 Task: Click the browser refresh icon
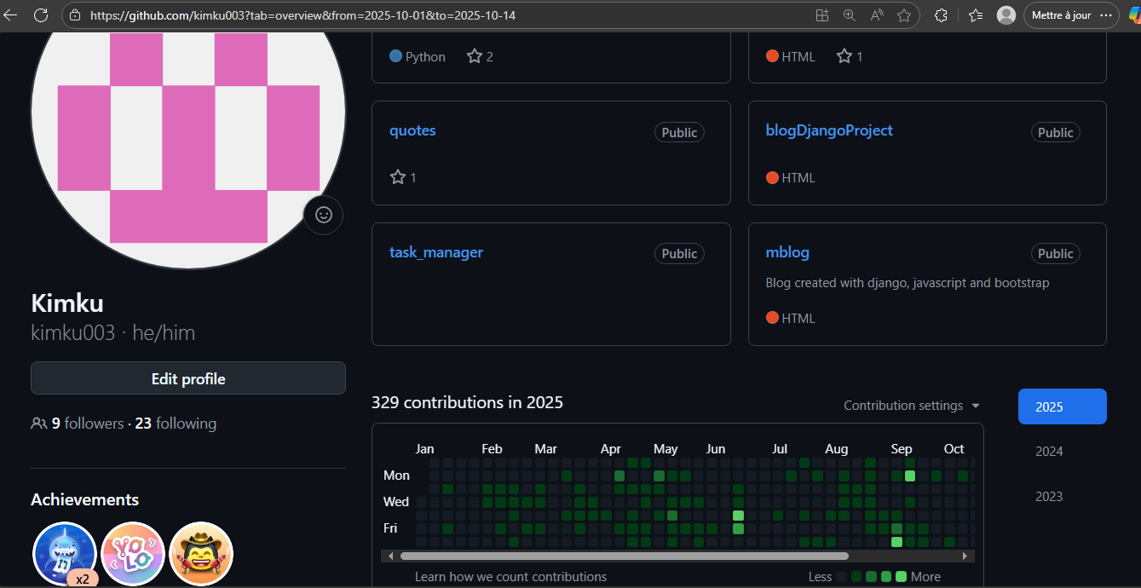point(40,15)
